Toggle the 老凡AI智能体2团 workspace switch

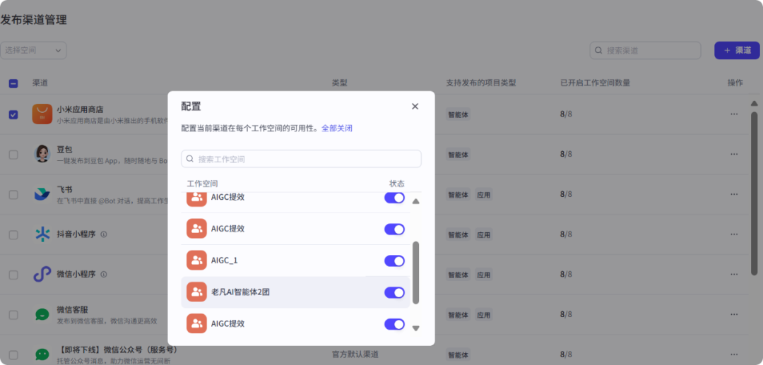[x=395, y=292]
